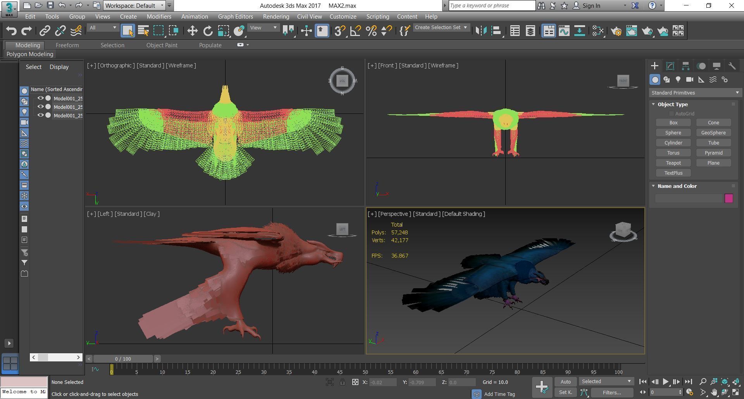Toggle the selection lock icon

point(343,382)
